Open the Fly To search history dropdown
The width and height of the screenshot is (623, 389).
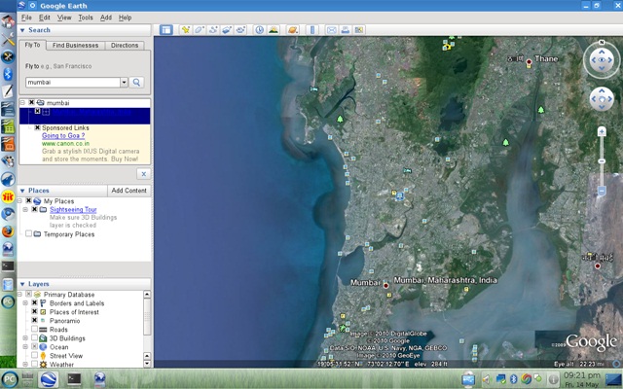[x=124, y=83]
